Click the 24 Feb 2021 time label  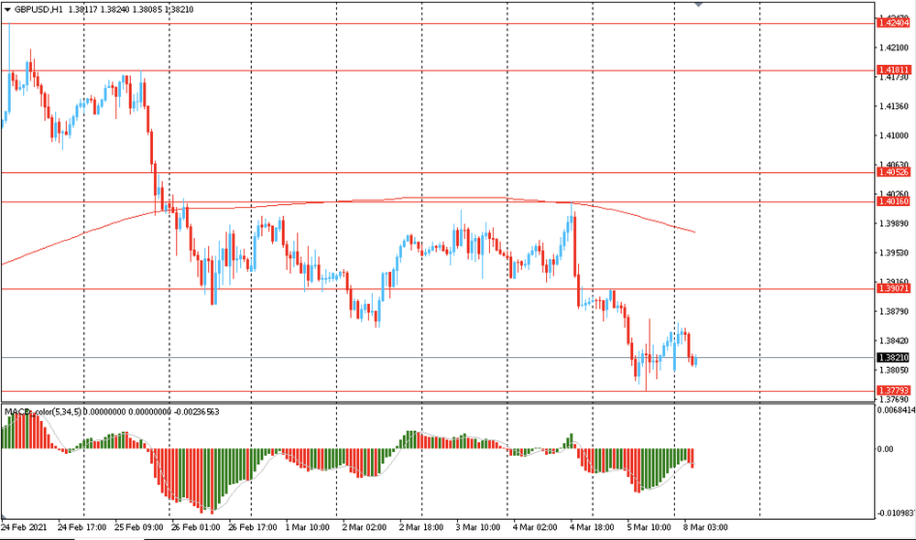(25, 528)
